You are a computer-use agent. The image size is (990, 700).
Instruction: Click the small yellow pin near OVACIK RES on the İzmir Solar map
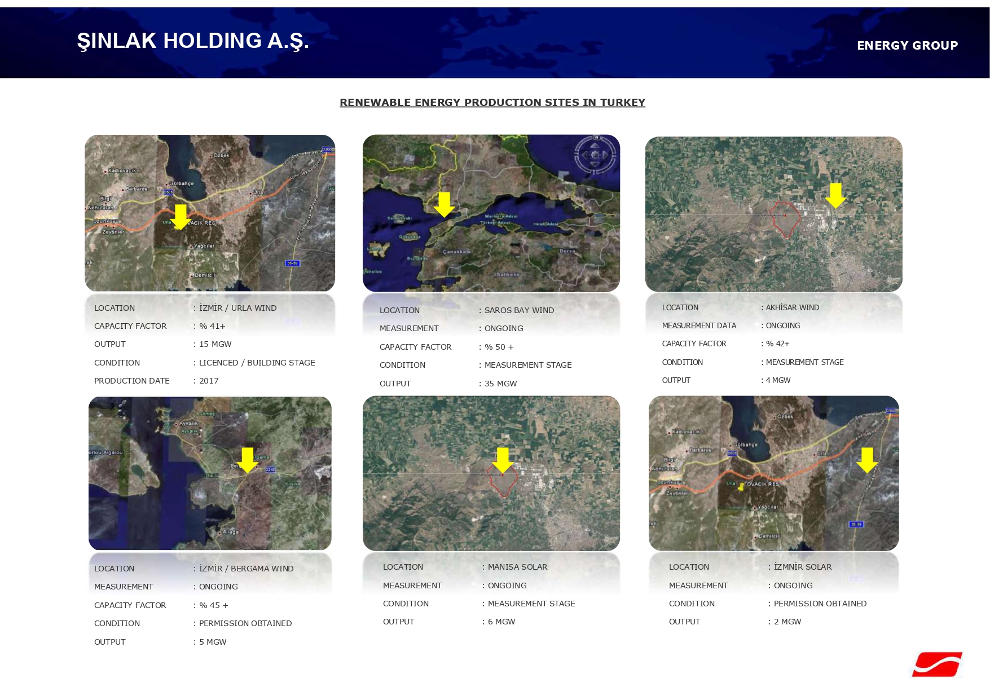click(x=741, y=487)
